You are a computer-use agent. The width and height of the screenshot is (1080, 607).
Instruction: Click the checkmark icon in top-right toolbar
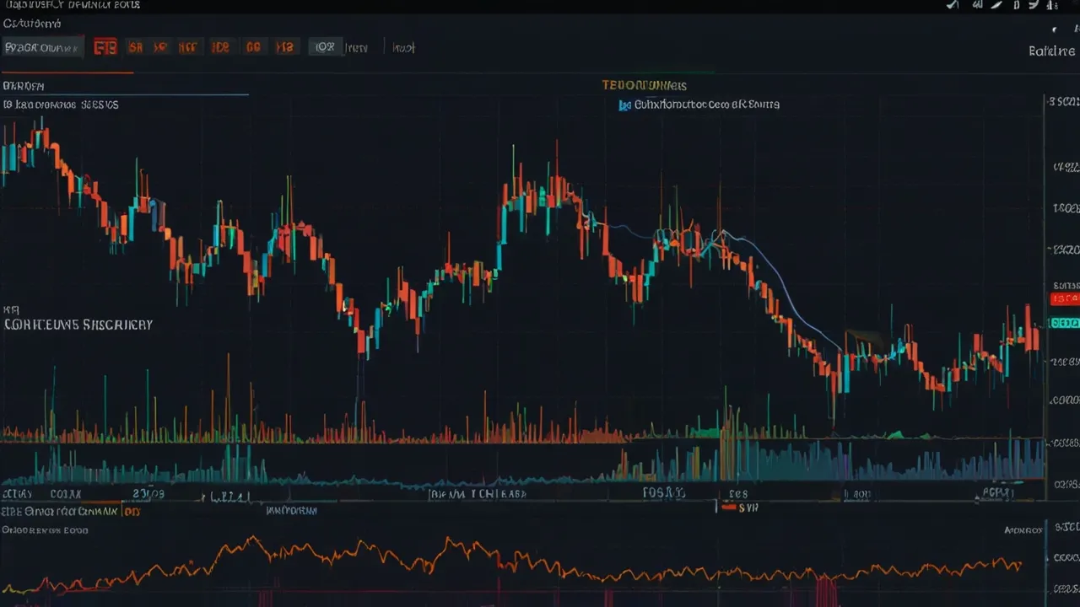pyautogui.click(x=953, y=5)
